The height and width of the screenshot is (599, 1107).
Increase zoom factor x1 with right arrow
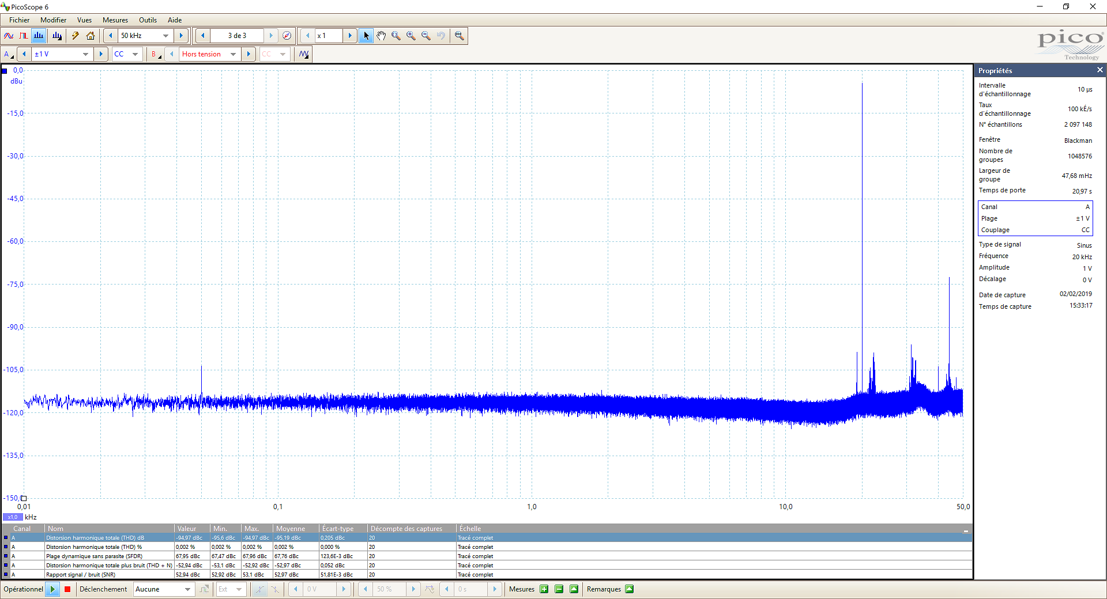click(350, 36)
